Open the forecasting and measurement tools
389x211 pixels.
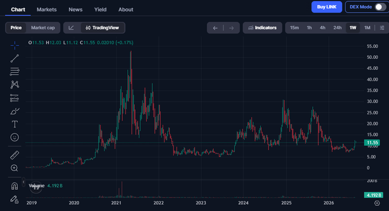tap(15, 98)
